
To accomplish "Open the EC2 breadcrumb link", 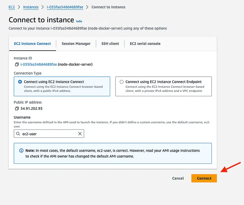I will tap(12, 7).
